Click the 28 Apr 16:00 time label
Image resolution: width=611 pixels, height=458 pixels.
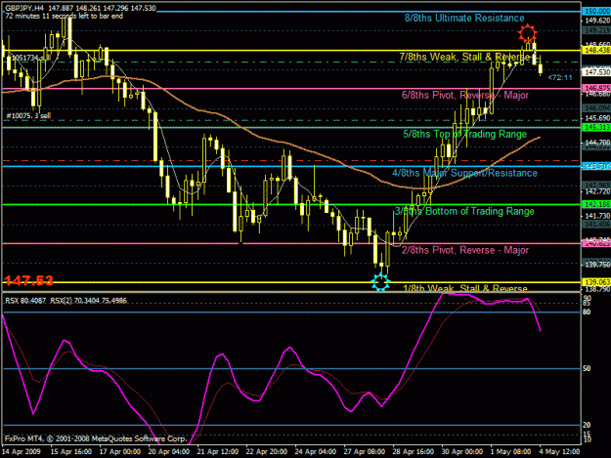414,452
